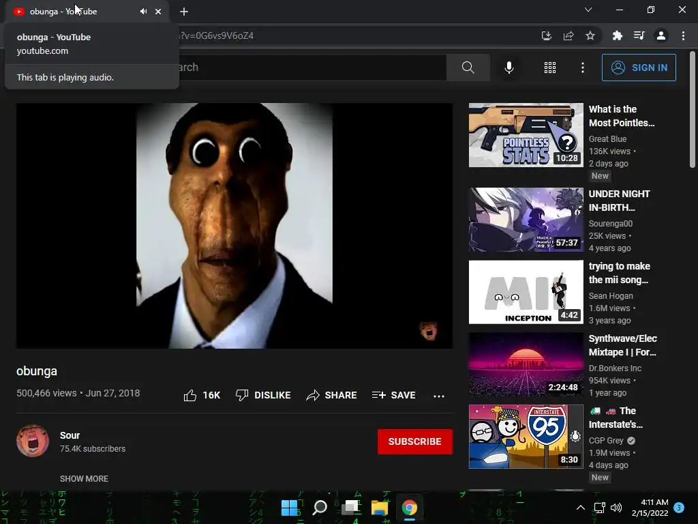
Task: Click the YouTube search input field
Action: tap(312, 68)
